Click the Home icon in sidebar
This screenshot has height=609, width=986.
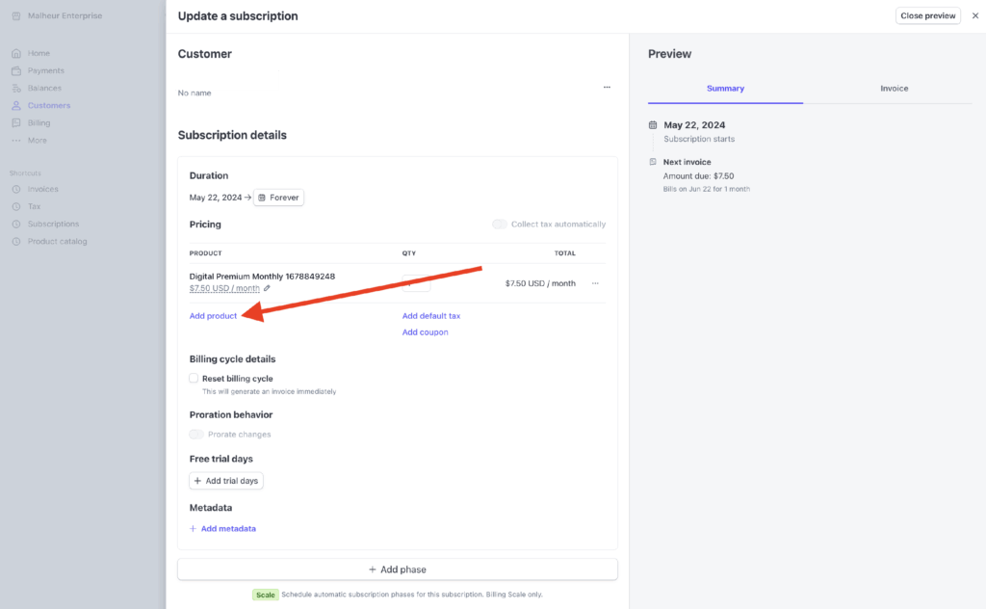point(16,53)
